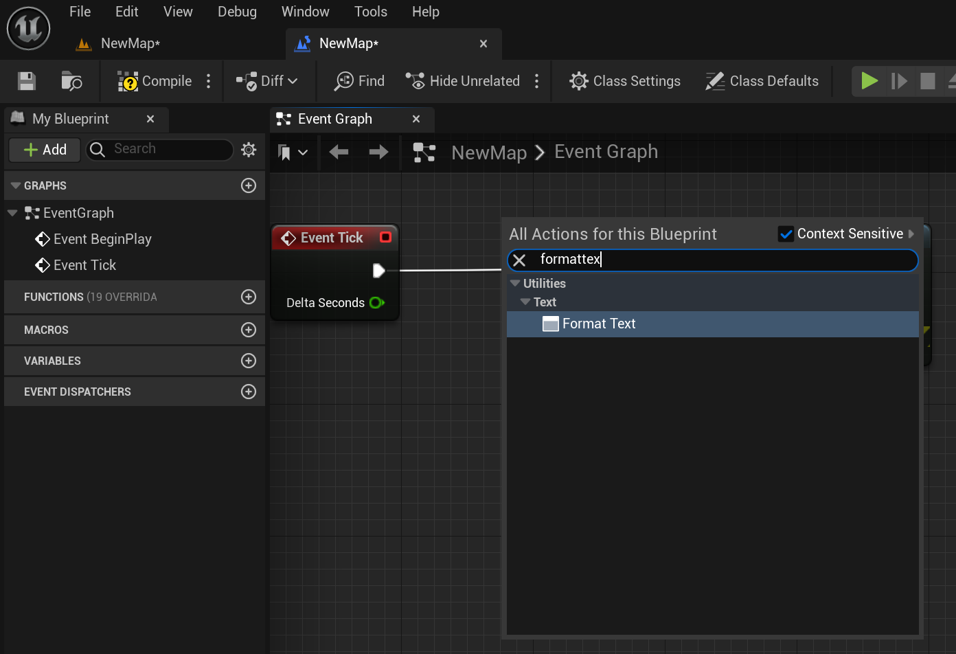Add a new variable with plus icon
Viewport: 956px width, 654px height.
[249, 361]
